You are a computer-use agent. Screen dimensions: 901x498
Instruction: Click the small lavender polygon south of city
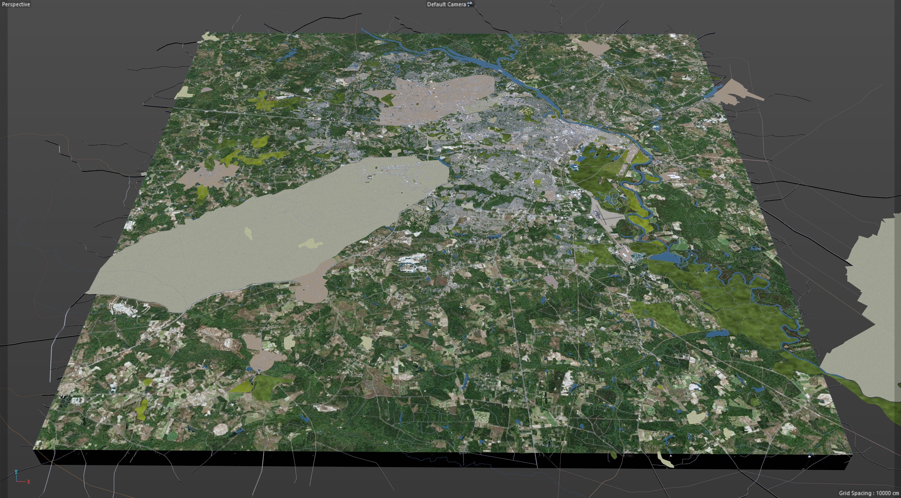pos(551,281)
